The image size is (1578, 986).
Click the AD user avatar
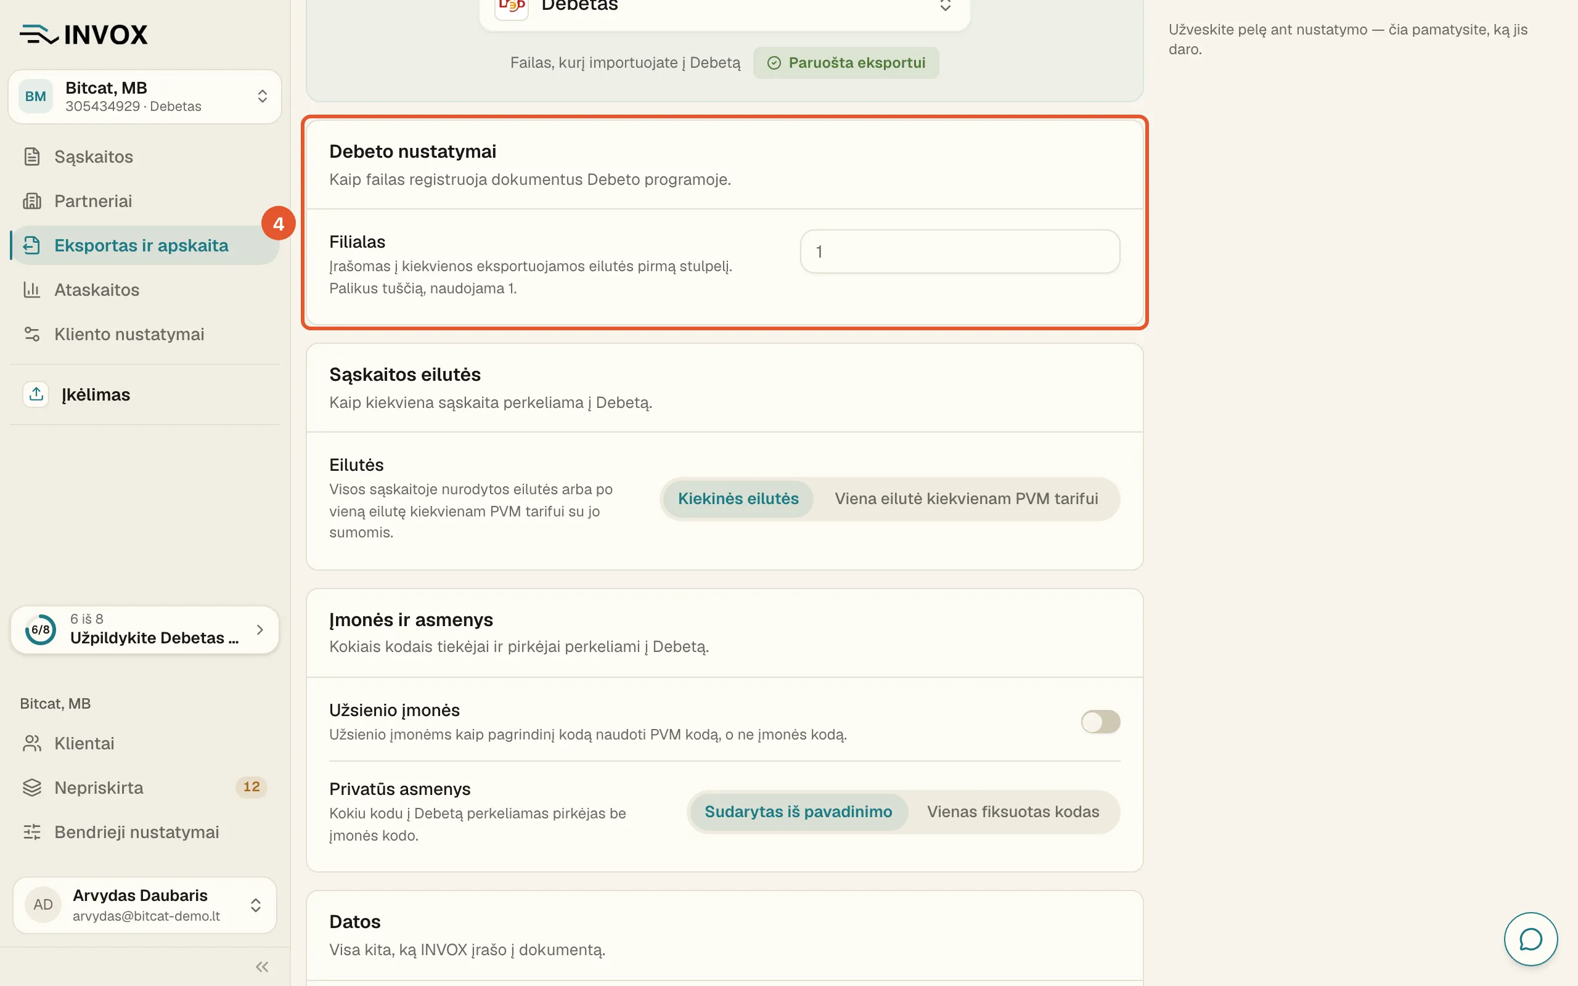tap(43, 905)
